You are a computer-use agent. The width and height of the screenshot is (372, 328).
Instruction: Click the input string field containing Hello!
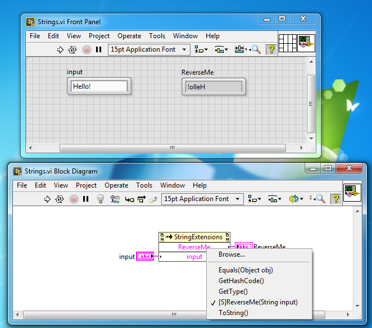tap(99, 86)
